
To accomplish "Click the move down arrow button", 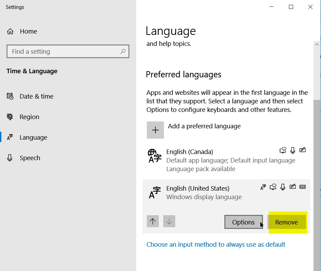I will tap(169, 221).
